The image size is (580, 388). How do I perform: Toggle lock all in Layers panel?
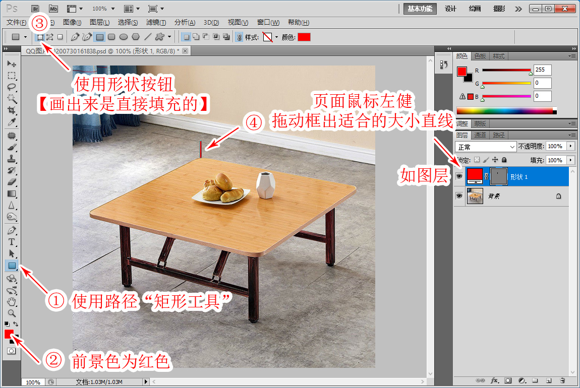(x=504, y=160)
